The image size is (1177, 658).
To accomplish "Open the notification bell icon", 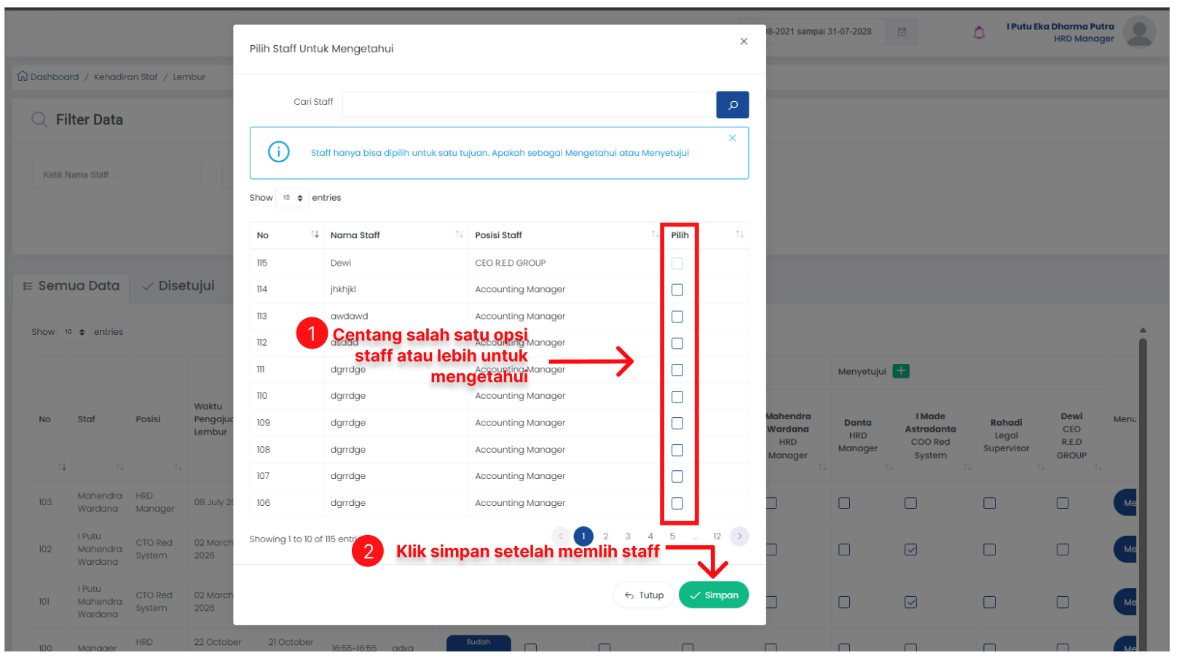I will pyautogui.click(x=979, y=32).
